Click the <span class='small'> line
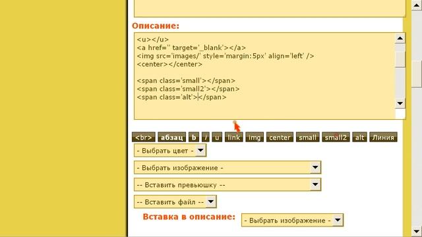Screen dimensions: 422x237 [186, 80]
